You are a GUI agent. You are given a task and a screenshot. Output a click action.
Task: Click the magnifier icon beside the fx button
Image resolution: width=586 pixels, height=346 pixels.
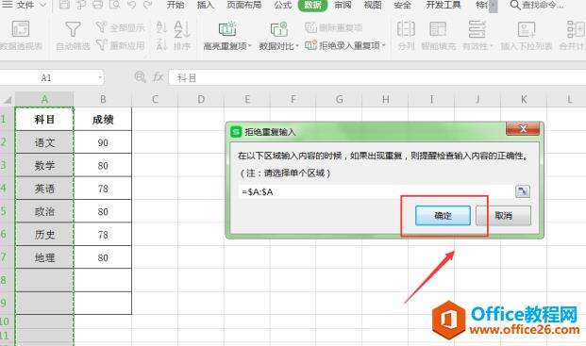tap(140, 77)
